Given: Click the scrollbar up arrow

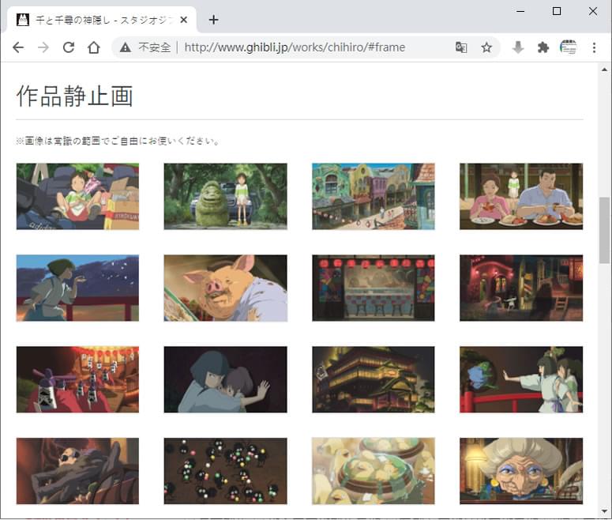Looking at the screenshot, I should click(605, 70).
